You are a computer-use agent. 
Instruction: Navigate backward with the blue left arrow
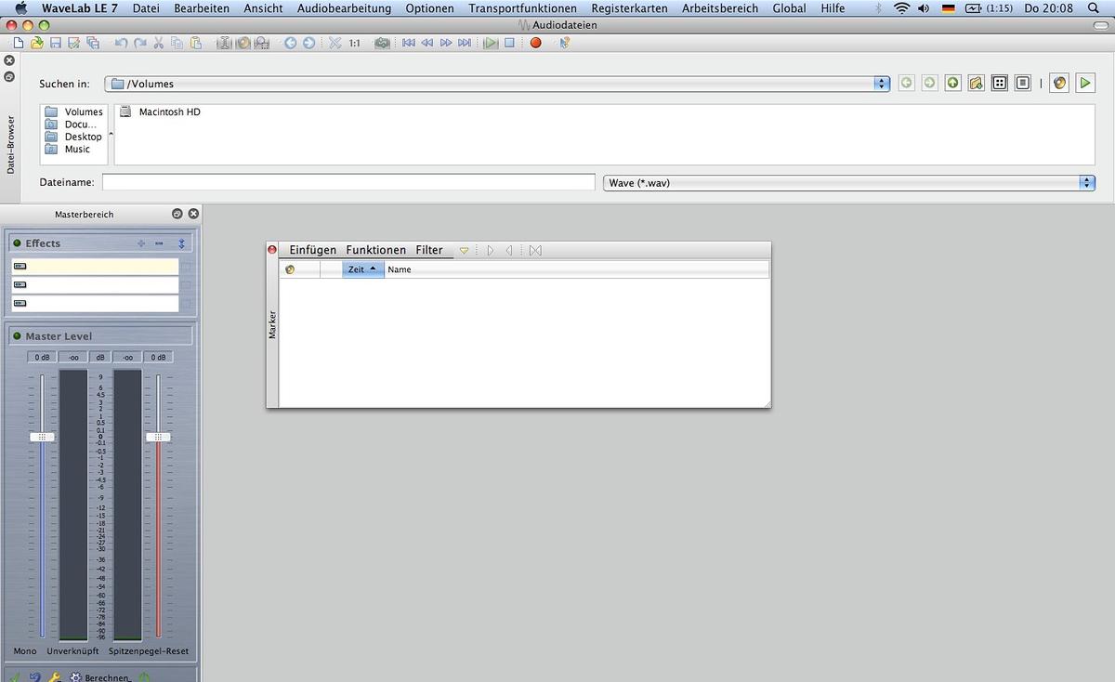point(290,43)
